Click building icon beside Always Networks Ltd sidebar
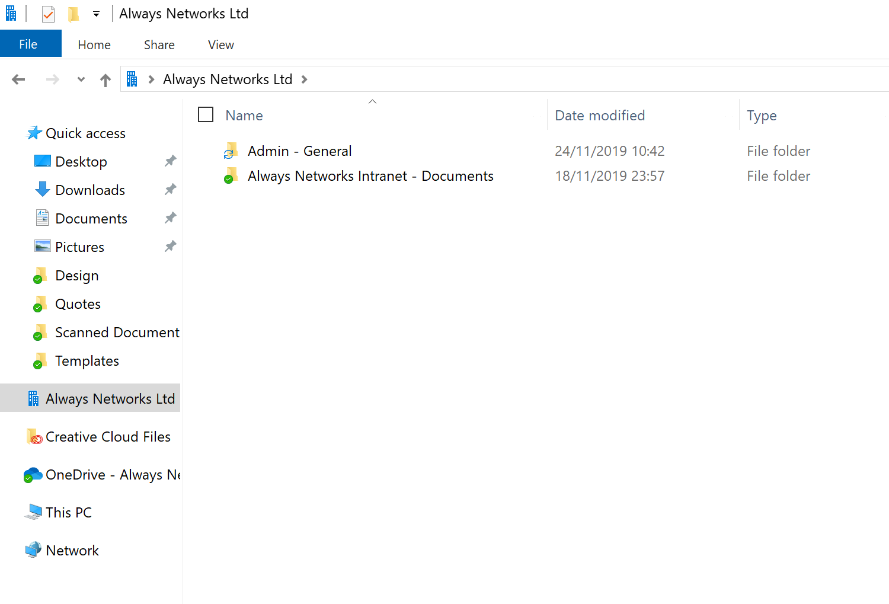 click(x=34, y=398)
